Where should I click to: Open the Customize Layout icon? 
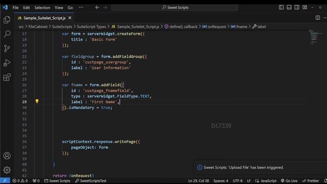pos(305,8)
